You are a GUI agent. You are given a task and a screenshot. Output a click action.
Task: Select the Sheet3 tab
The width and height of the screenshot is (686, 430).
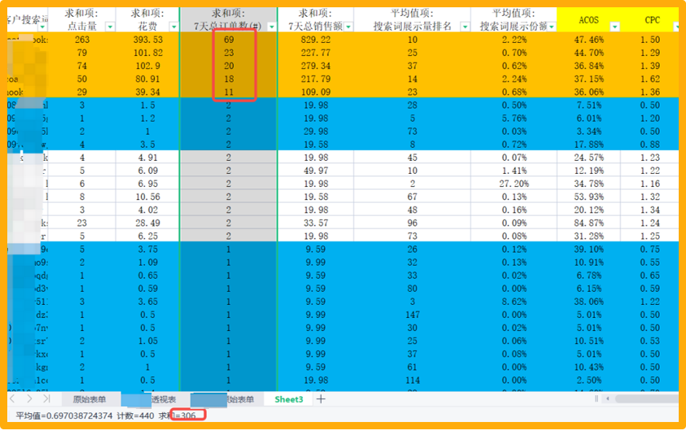point(289,399)
